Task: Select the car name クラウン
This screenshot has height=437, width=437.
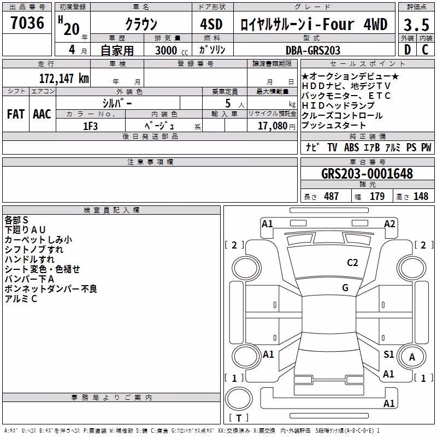Action: pyautogui.click(x=141, y=24)
